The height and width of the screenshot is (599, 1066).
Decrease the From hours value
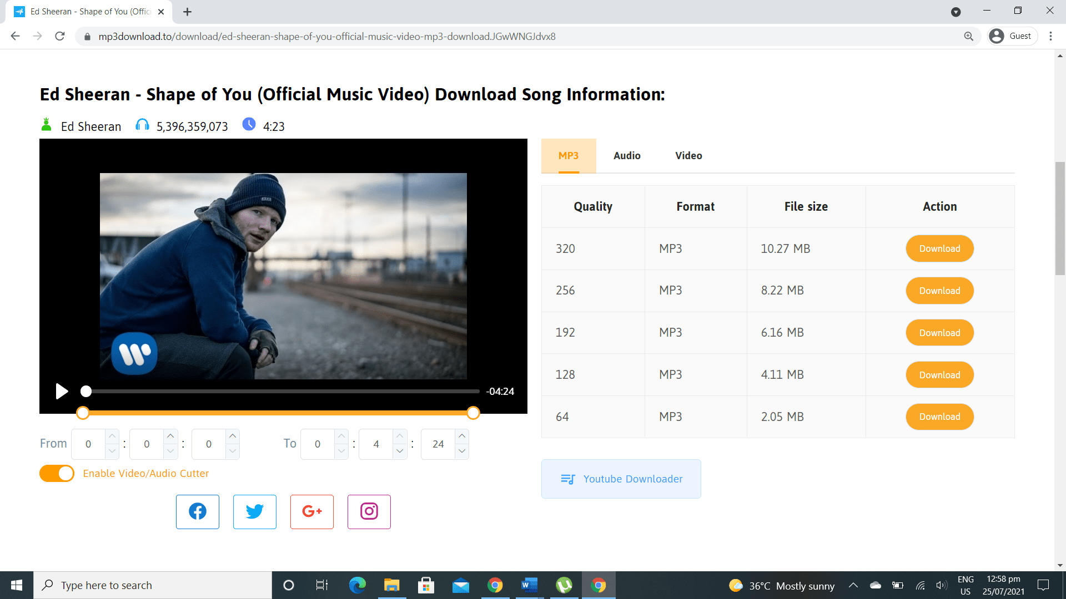tap(112, 451)
